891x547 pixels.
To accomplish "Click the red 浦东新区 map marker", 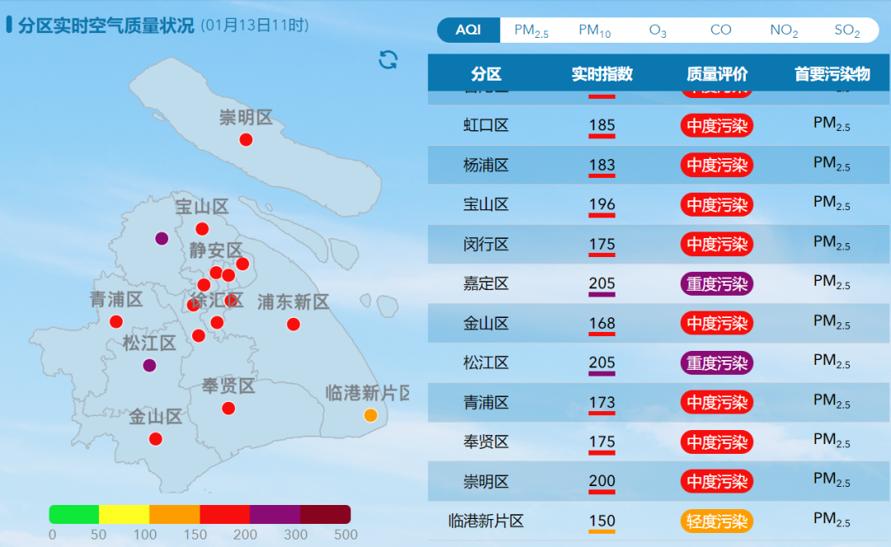I will coord(293,325).
